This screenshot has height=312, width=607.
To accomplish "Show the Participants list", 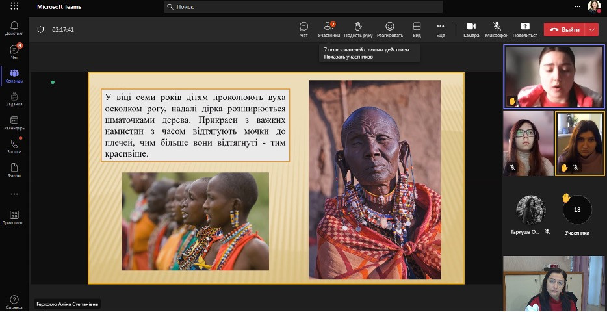I will tap(329, 29).
